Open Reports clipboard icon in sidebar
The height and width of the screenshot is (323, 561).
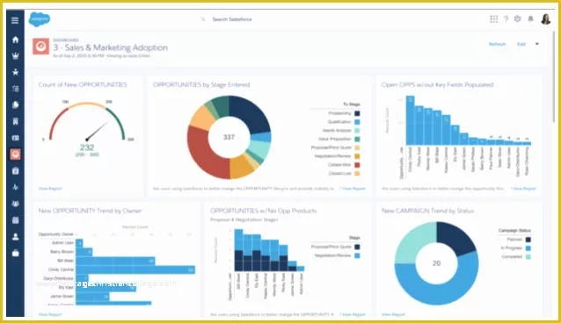tap(15, 171)
